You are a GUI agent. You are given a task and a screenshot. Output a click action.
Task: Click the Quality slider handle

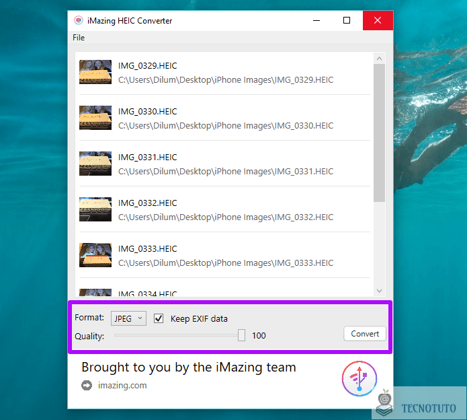tap(241, 335)
